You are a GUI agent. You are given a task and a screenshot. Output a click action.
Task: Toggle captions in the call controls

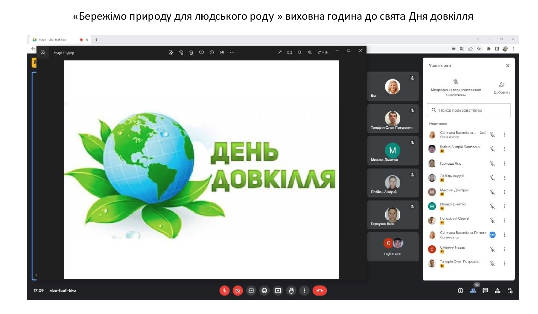point(251,290)
